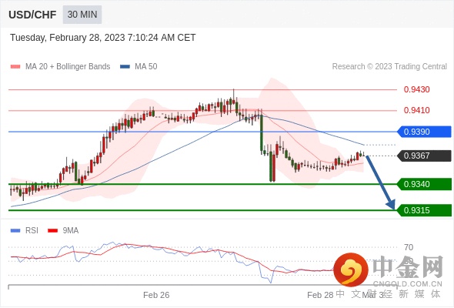Click the RSI 70 level label
454x308 pixels.
point(409,247)
